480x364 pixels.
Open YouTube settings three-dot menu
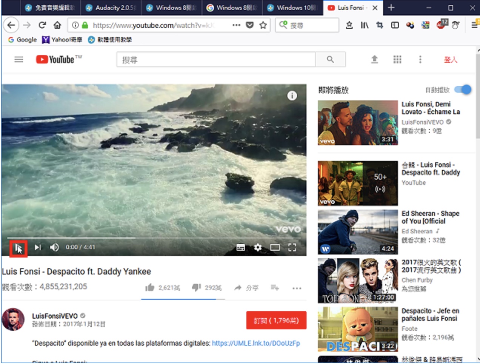[x=420, y=59]
